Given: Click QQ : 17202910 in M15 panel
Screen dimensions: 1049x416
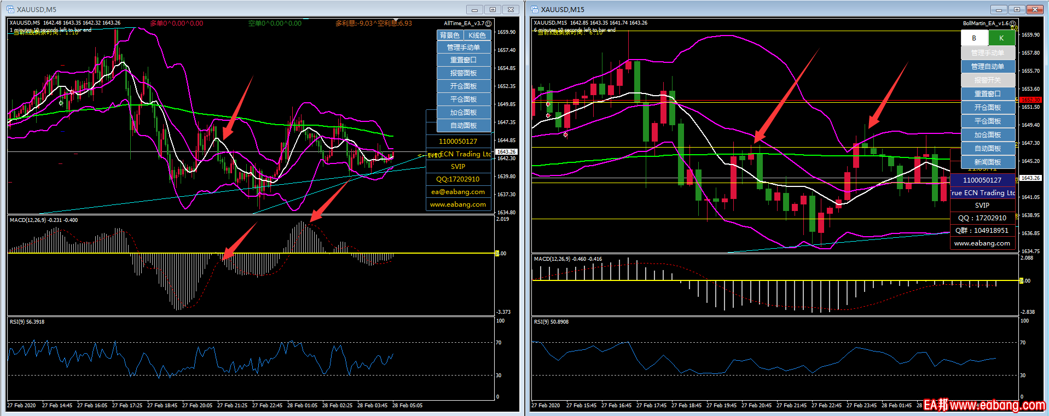Looking at the screenshot, I should [982, 218].
